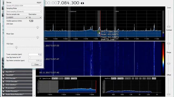Image resolution: width=174 pixels, height=97 pixels.
Task: Toggle Audio spectrum De-emp option
Action: tap(128, 78)
